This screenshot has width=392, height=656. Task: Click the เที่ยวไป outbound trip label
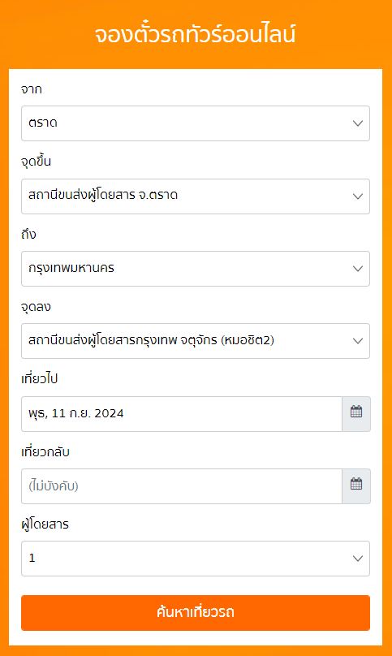(x=39, y=379)
